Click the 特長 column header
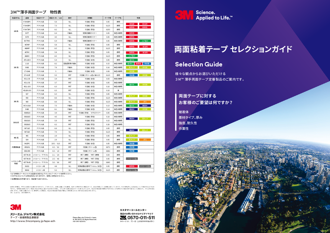 pos(139,18)
